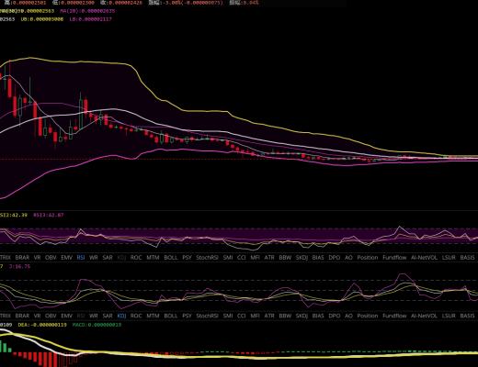Choose BBW in the row beneath the RSI chart
This screenshot has width=478, height=367.
(285, 258)
